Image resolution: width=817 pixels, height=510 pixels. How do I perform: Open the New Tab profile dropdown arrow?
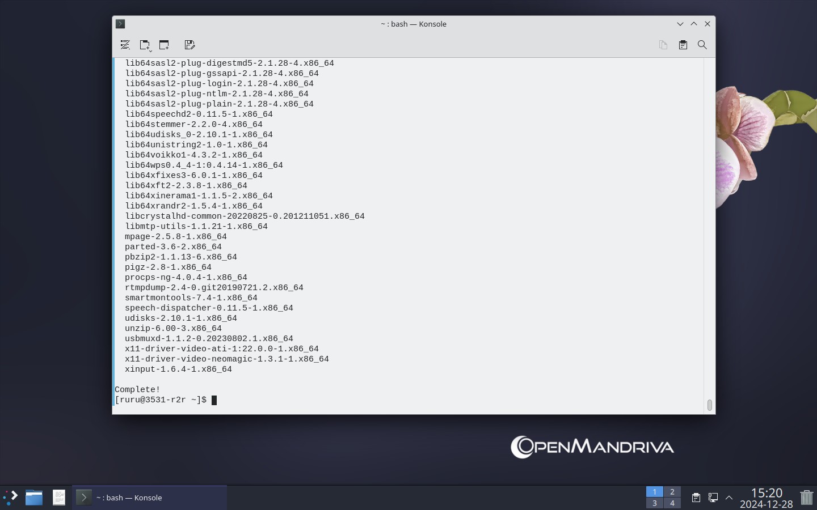(150, 50)
